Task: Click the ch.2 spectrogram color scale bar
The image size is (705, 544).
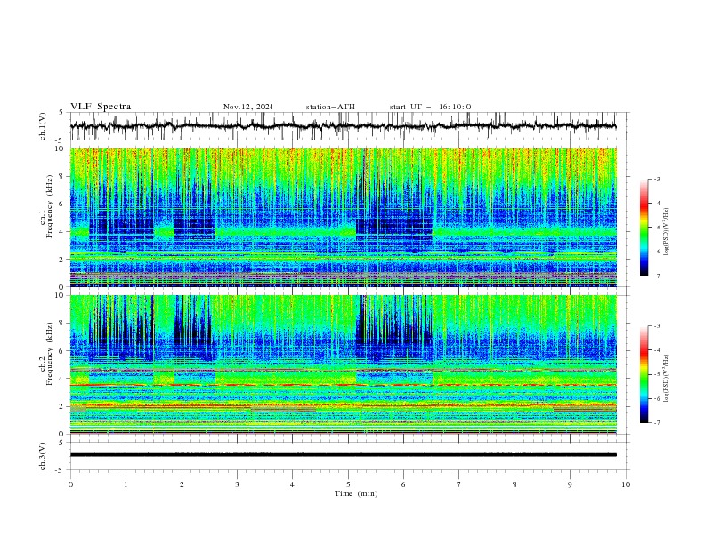Action: click(x=644, y=374)
